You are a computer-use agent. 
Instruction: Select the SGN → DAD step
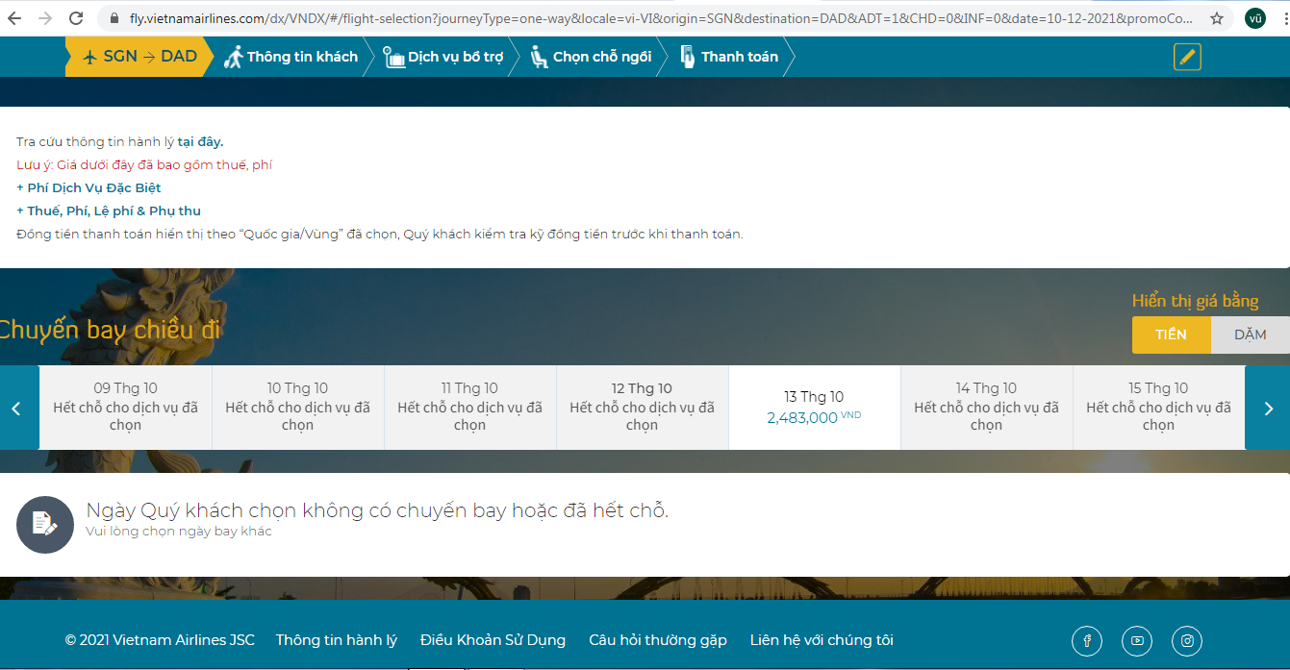(140, 57)
